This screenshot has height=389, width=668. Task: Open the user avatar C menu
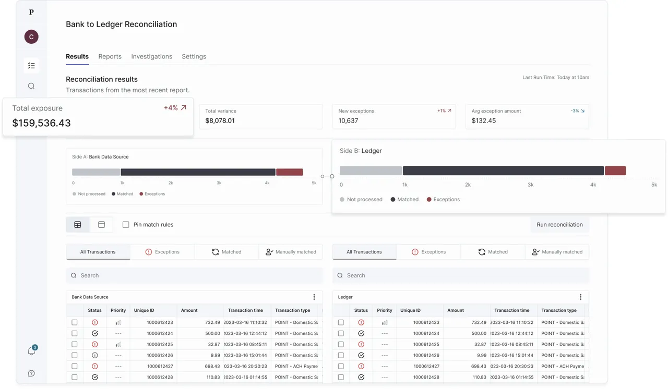coord(31,37)
